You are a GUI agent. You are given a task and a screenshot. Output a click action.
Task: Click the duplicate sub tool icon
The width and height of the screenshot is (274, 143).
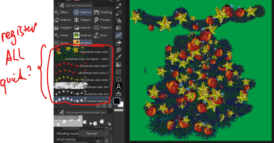pyautogui.click(x=104, y=105)
